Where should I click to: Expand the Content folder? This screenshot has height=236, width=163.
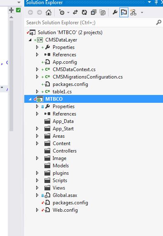coord(37,143)
